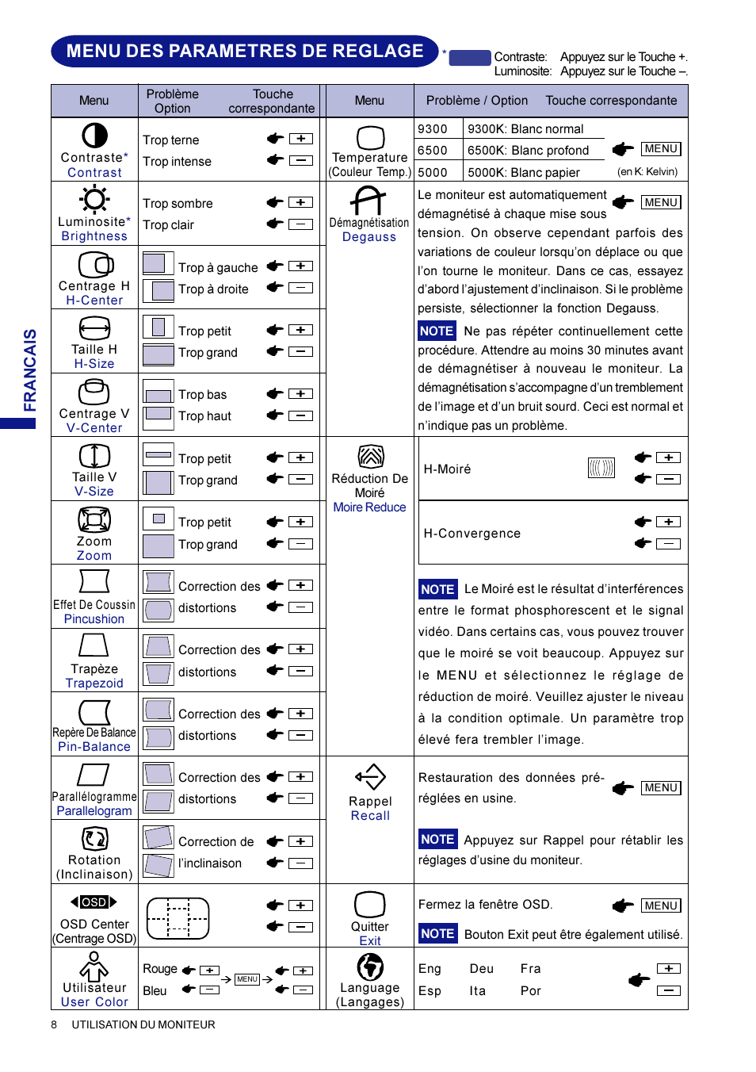Click the Temperature (Couleur Temp.) icon
This screenshot has width=756, height=1072.
pyautogui.click(x=370, y=137)
